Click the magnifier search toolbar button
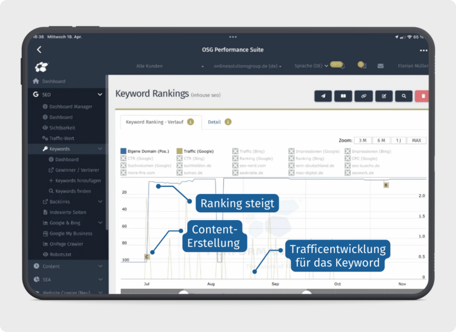Screen dimensions: 456x332 coord(404,96)
